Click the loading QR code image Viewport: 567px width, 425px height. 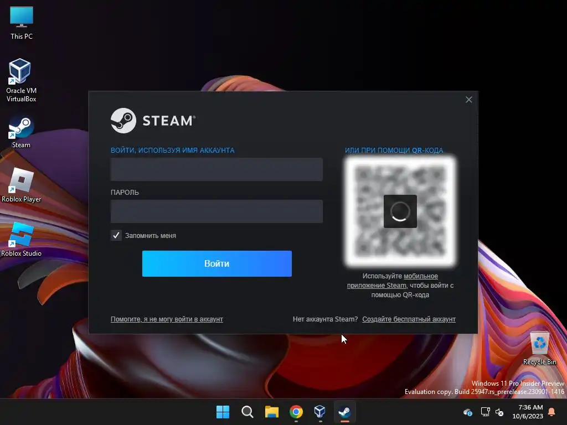400,211
